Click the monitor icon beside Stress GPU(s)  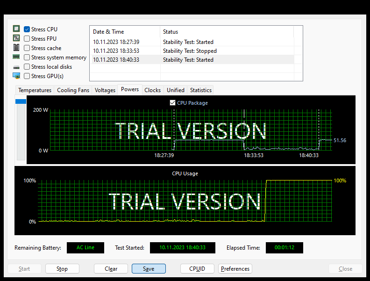[16, 76]
